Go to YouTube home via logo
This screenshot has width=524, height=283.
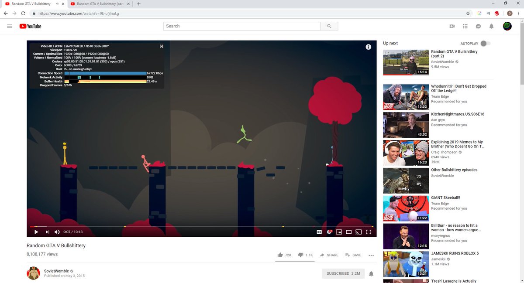[x=30, y=26]
